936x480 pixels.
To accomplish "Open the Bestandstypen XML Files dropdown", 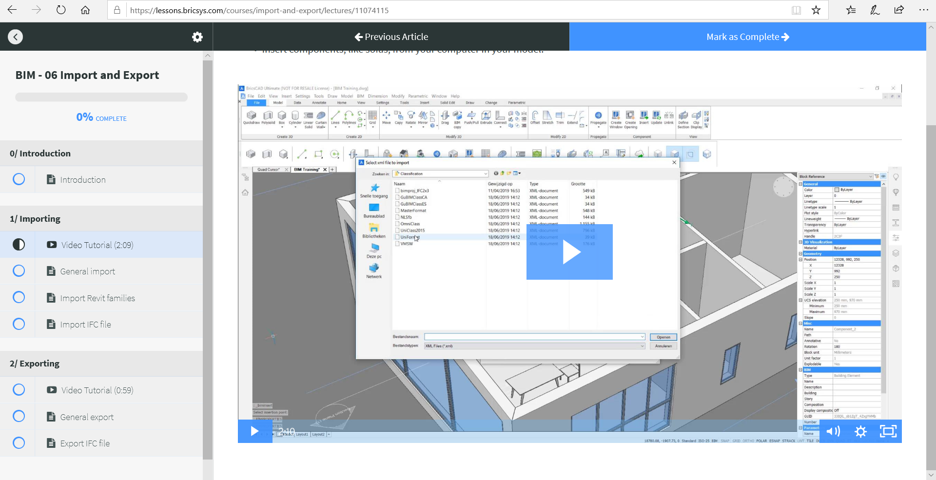I will 534,346.
